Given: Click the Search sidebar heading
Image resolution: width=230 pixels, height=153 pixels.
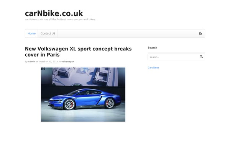Looking at the screenshot, I should coord(153,47).
